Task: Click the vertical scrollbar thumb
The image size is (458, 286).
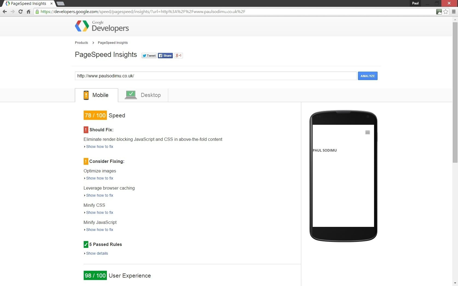Action: (x=455, y=93)
